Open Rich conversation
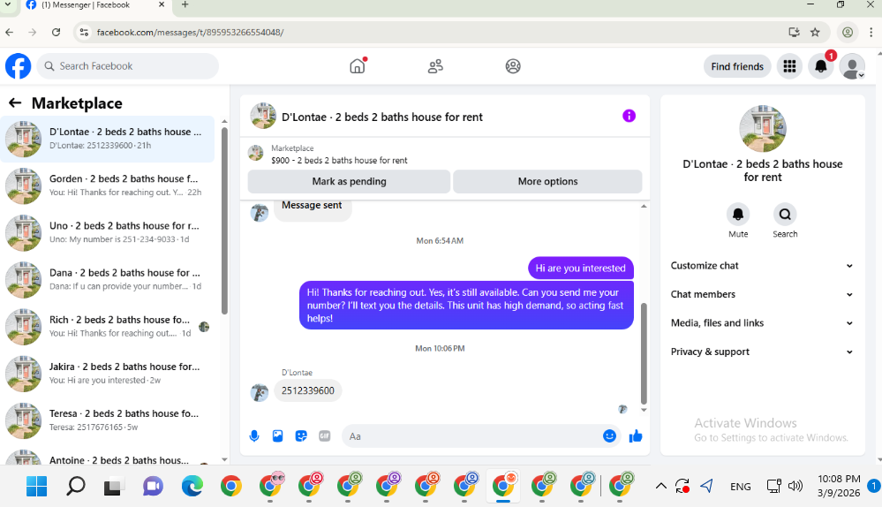882x507 pixels. [108, 327]
